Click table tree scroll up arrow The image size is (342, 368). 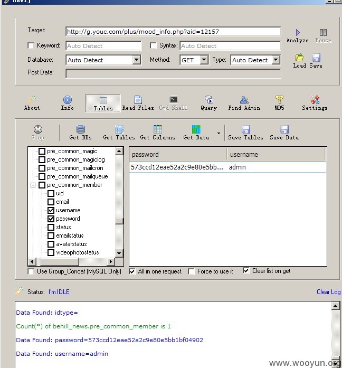pyautogui.click(x=119, y=151)
